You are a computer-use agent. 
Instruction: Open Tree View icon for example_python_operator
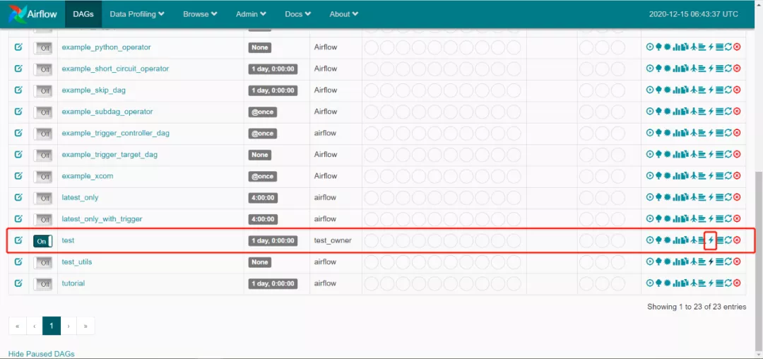(658, 47)
